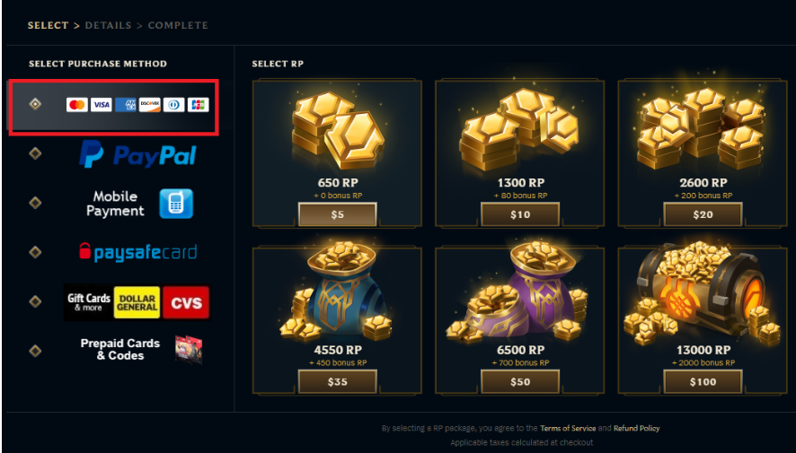Select the Mobile Payment diamond radio marker
Viewport: 796px width, 453px height.
(35, 203)
